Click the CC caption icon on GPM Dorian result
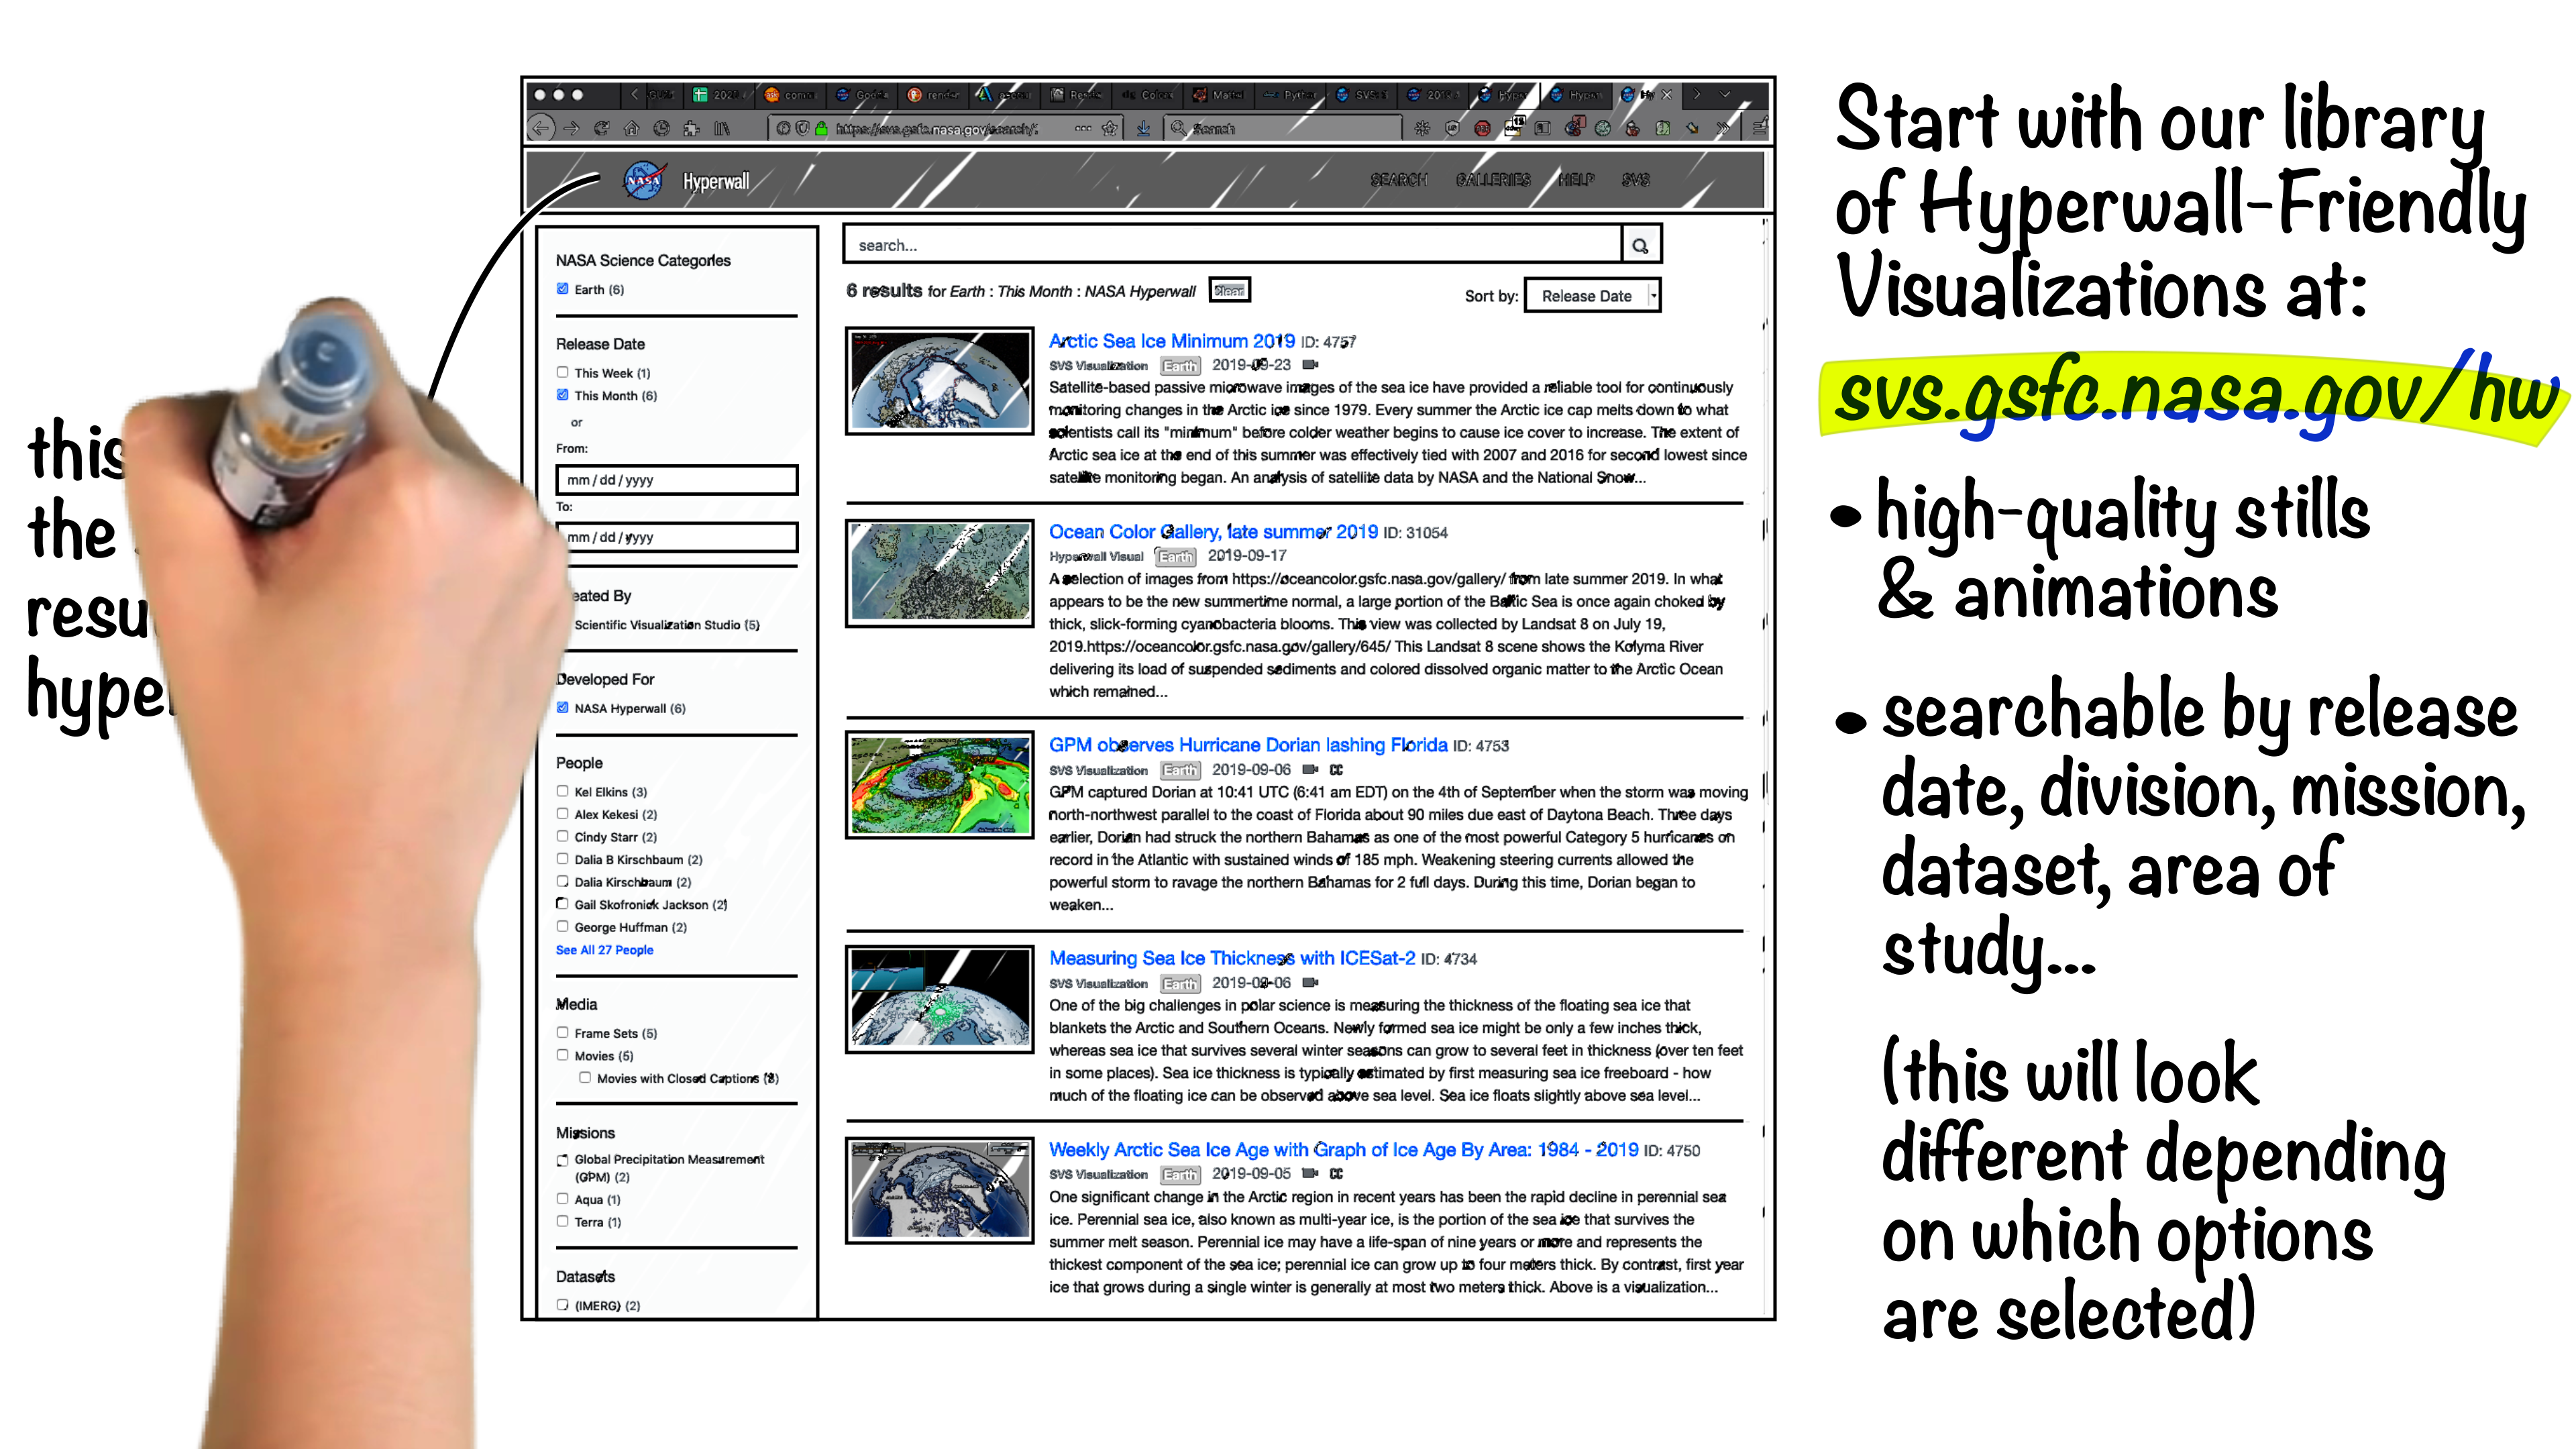The height and width of the screenshot is (1449, 2576). (x=1336, y=770)
